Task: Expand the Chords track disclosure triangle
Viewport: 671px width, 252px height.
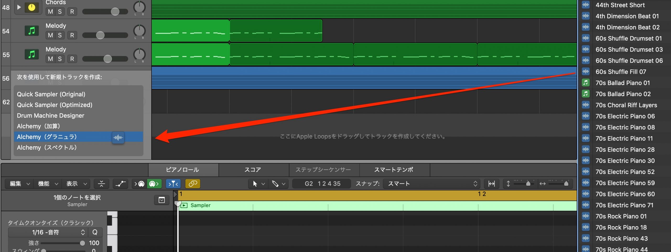Action: tap(19, 7)
